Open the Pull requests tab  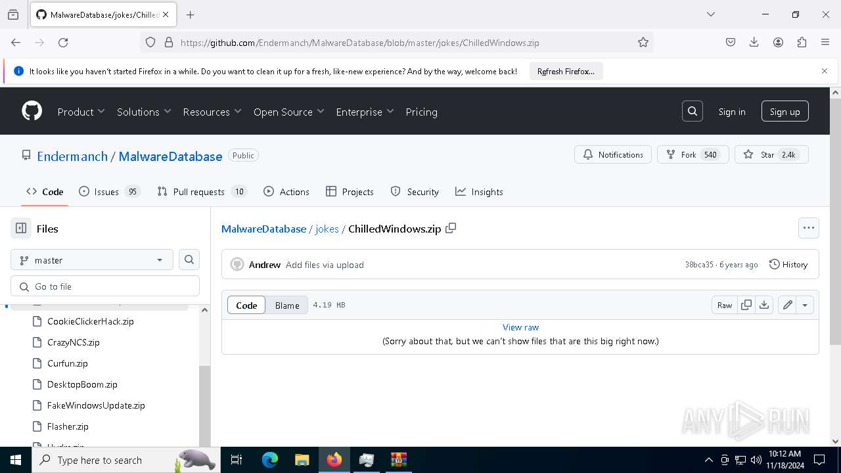click(x=202, y=192)
